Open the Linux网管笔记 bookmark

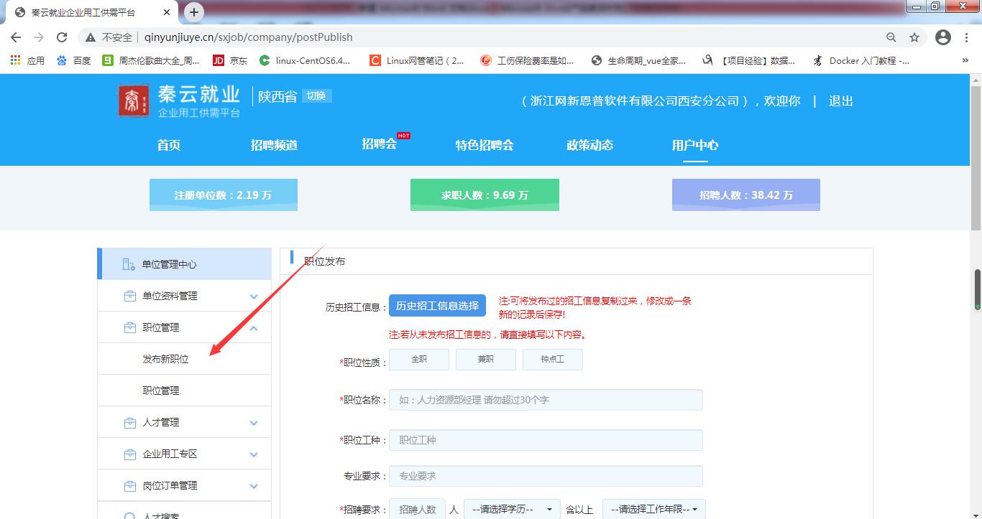coord(417,61)
